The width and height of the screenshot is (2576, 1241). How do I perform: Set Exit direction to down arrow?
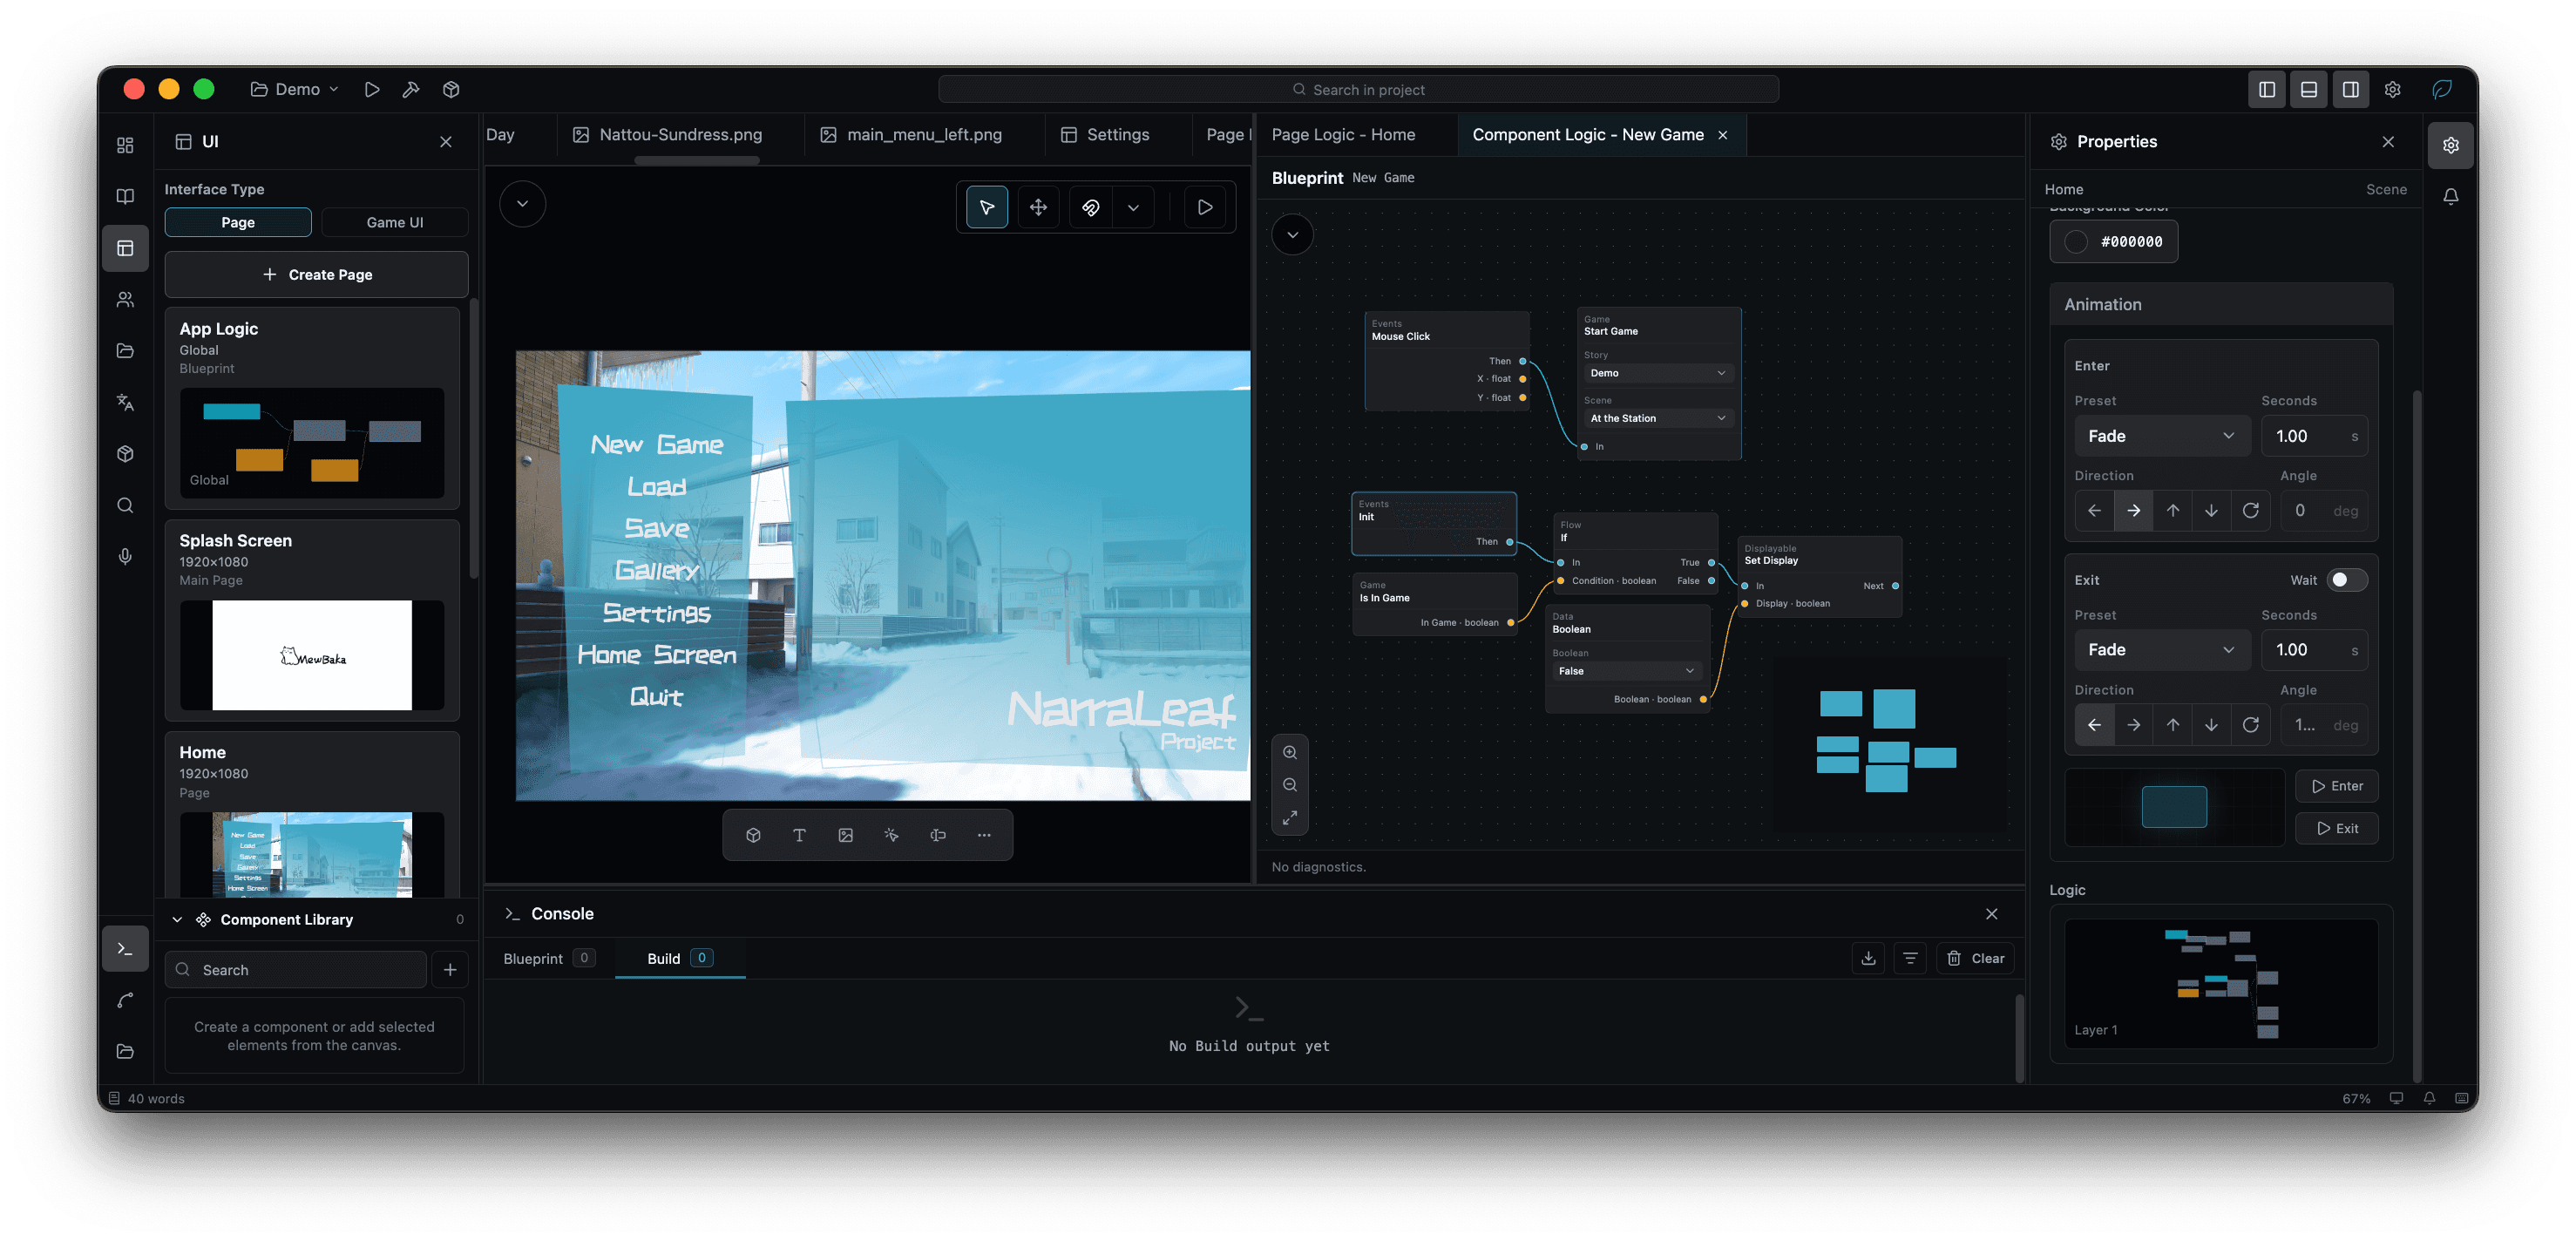pyautogui.click(x=2211, y=725)
